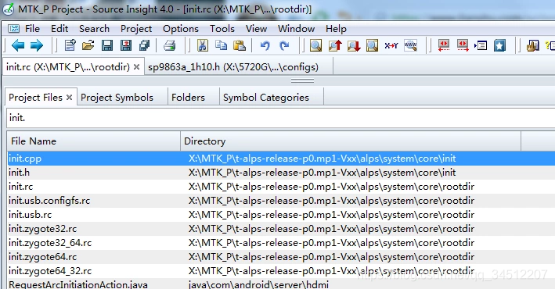The width and height of the screenshot is (555, 289).
Task: Open the Edit menu
Action: tap(59, 29)
